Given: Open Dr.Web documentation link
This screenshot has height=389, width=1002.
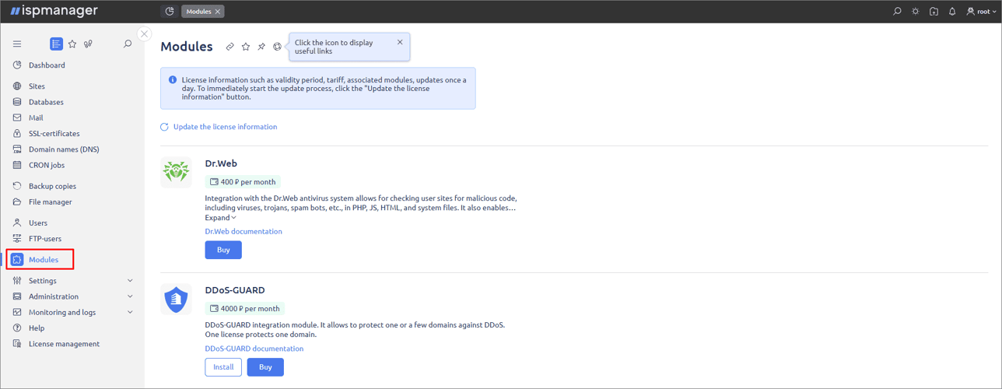Looking at the screenshot, I should [x=243, y=231].
